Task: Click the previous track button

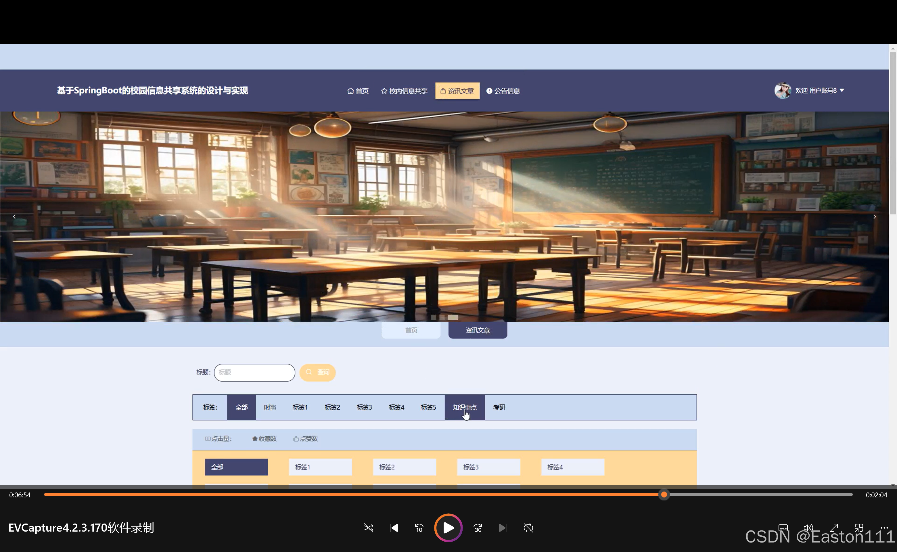Action: (x=394, y=528)
